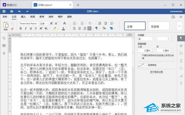Choose the font color
This screenshot has width=185, height=115.
[x=63, y=29]
